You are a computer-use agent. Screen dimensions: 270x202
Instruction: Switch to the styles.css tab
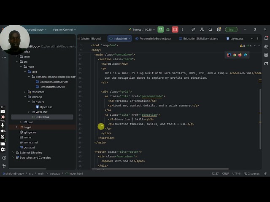235,39
